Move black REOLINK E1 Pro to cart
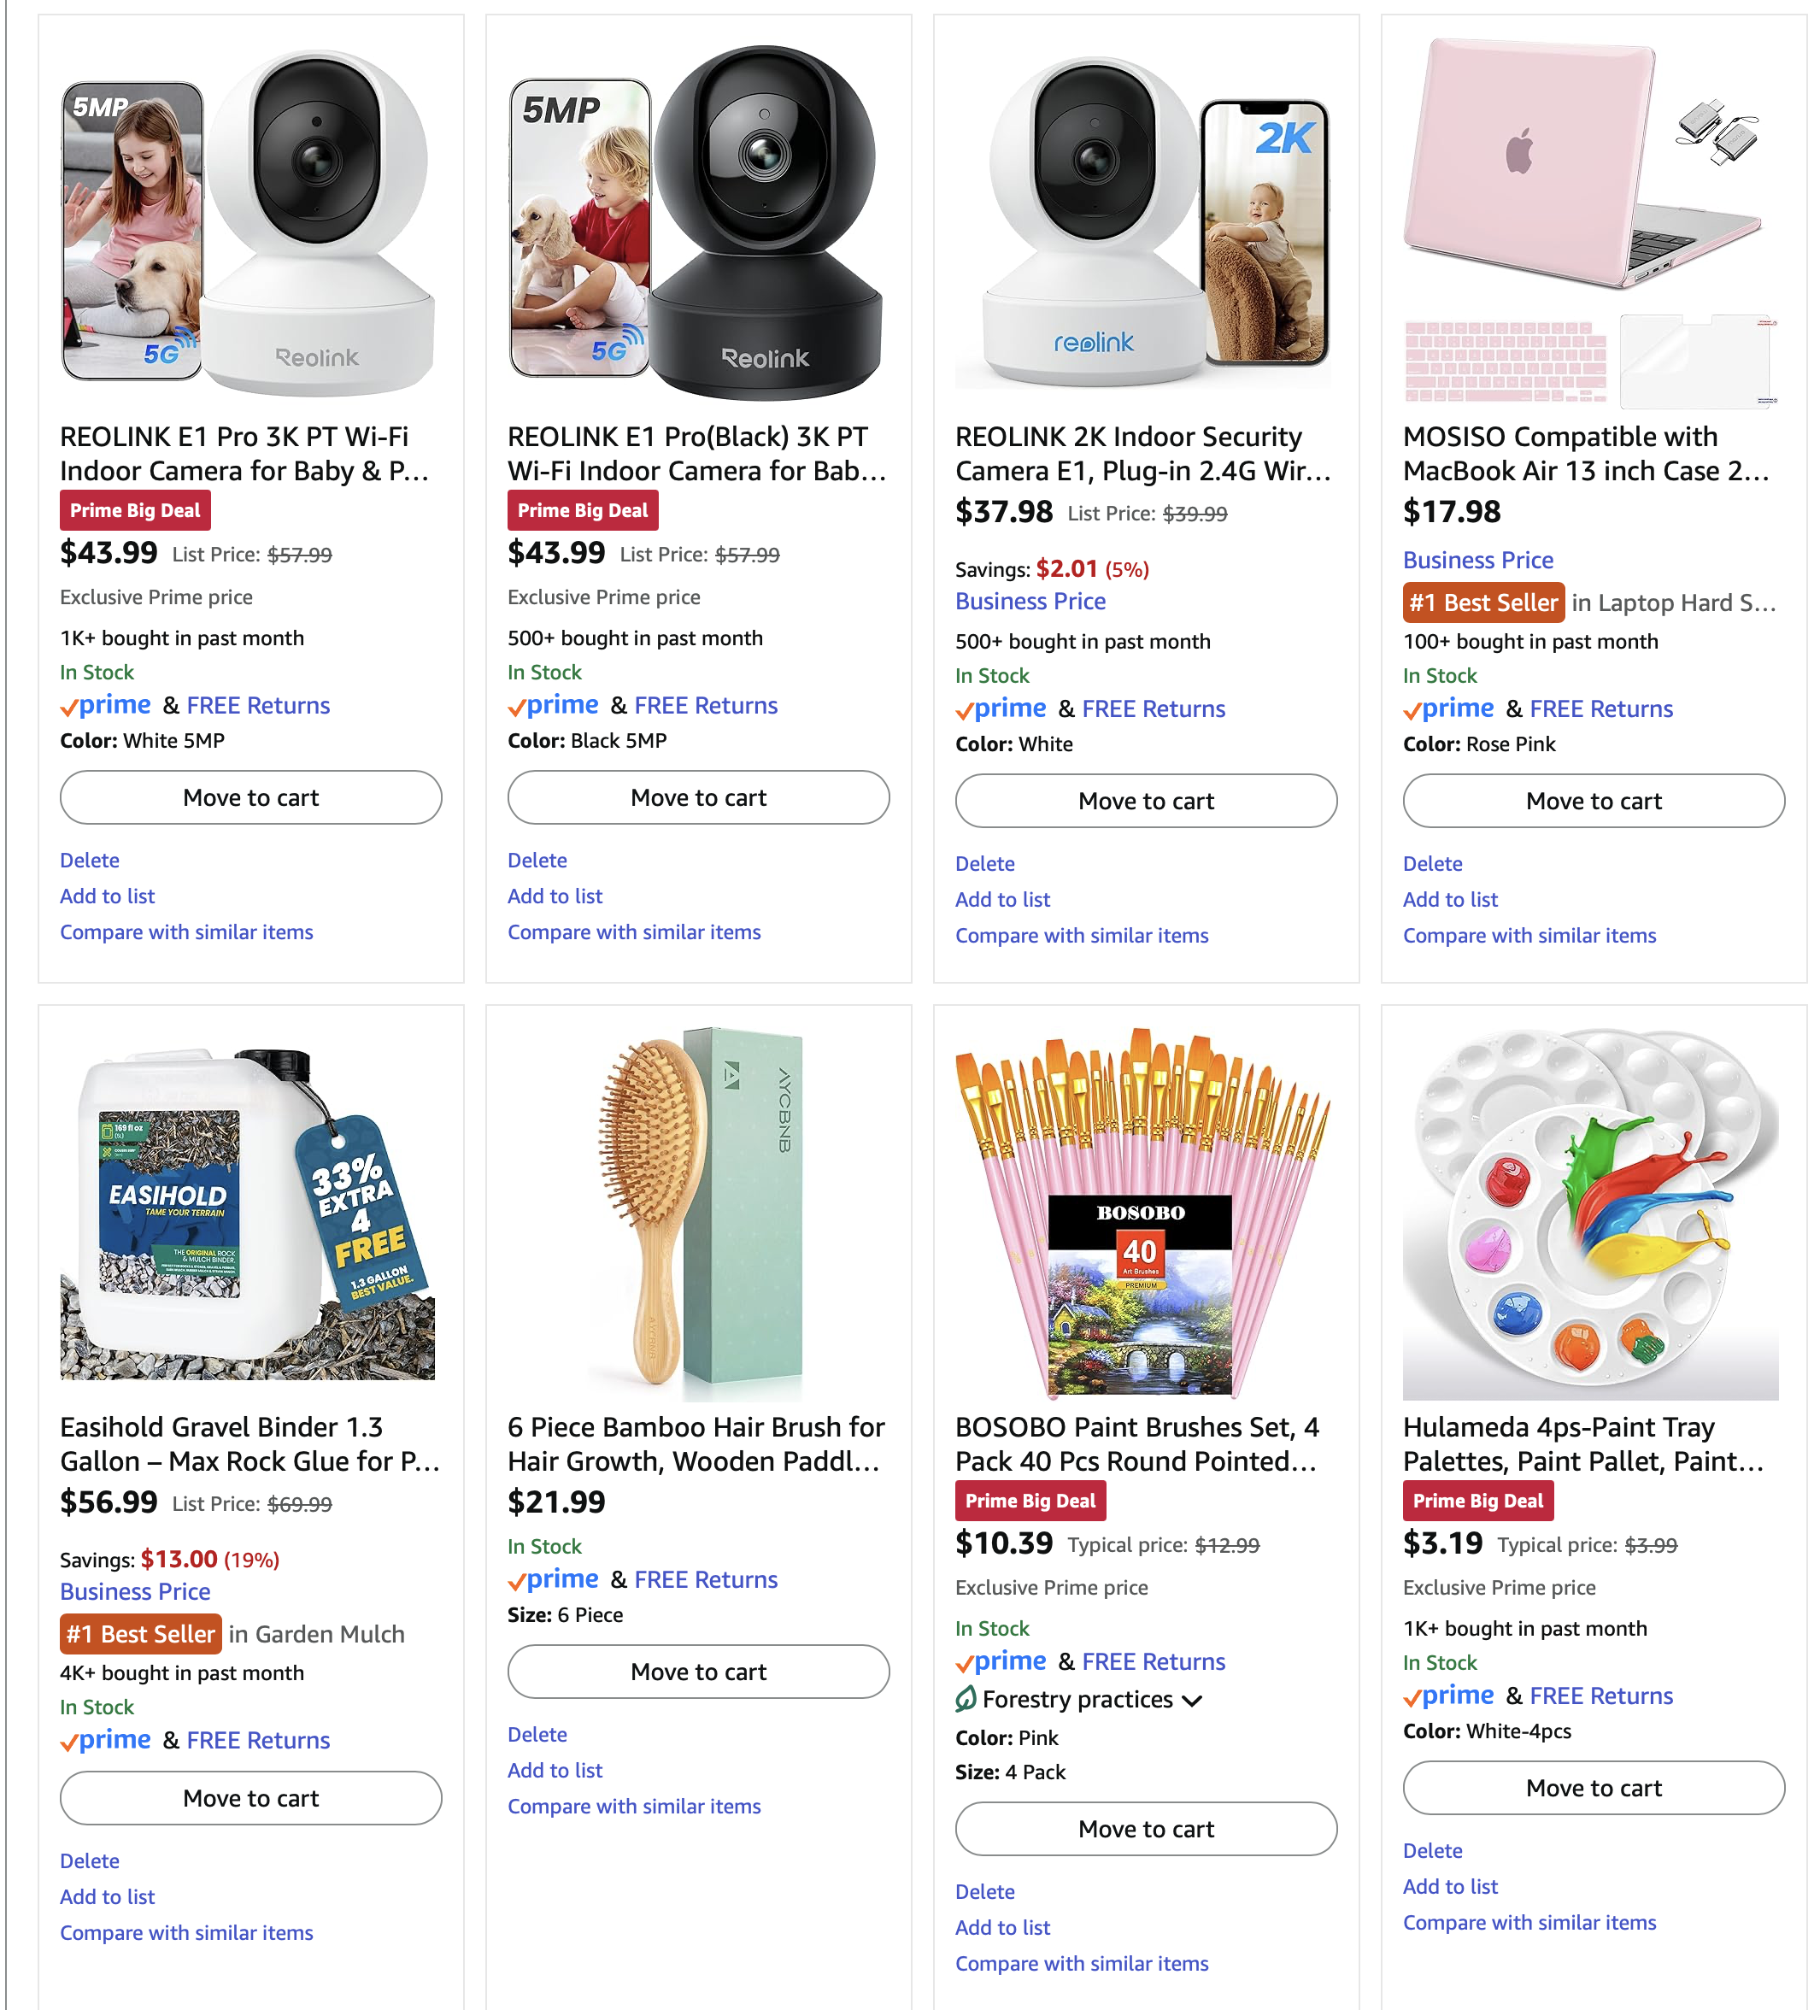Image resolution: width=1820 pixels, height=2010 pixels. pos(698,797)
